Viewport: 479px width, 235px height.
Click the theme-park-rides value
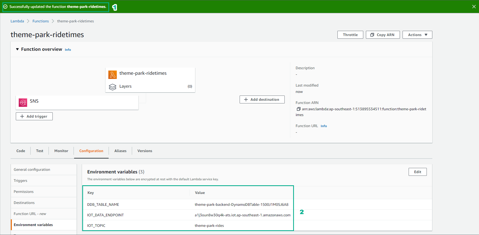point(209,226)
